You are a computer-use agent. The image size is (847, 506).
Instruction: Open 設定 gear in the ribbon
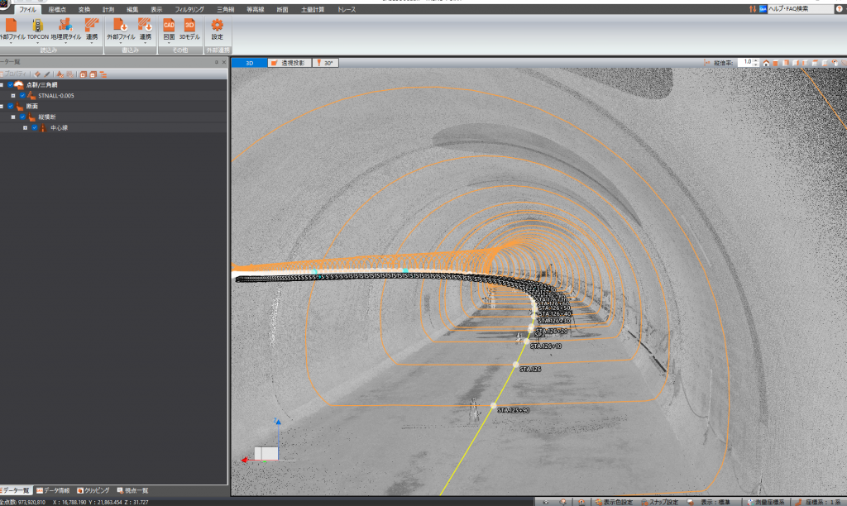point(218,26)
